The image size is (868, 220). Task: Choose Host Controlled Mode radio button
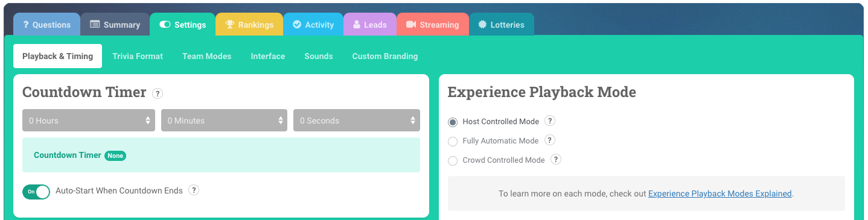(x=453, y=122)
